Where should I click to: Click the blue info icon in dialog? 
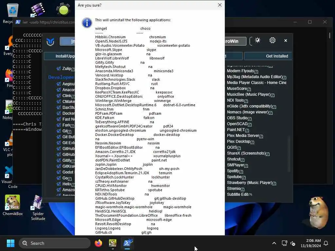click(87, 23)
